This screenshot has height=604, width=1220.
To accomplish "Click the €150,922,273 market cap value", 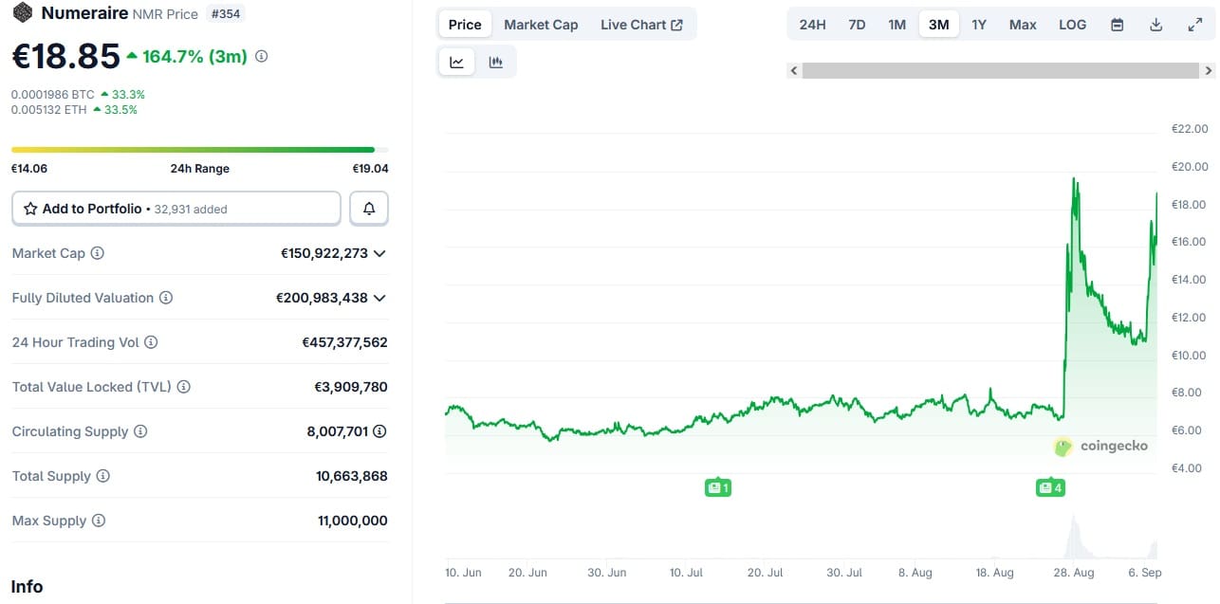I will (x=324, y=253).
